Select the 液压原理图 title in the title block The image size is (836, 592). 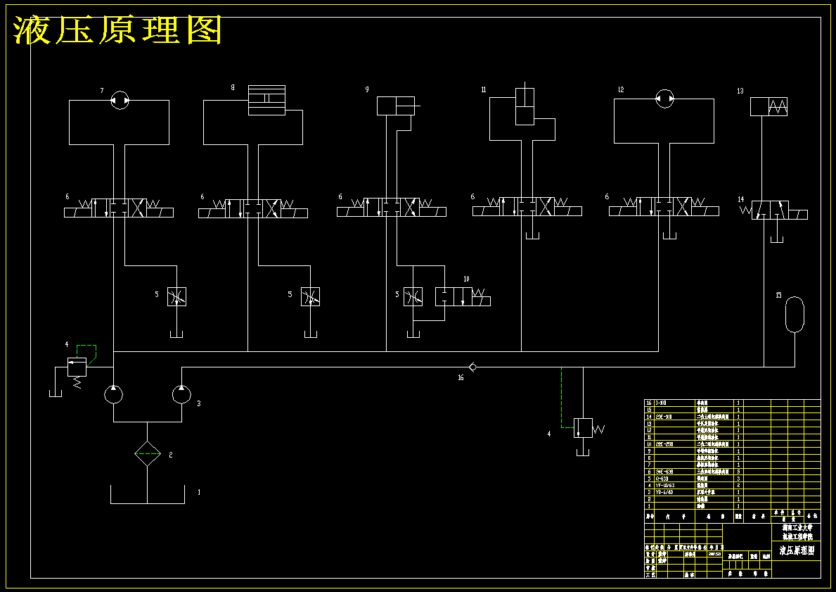point(797,550)
